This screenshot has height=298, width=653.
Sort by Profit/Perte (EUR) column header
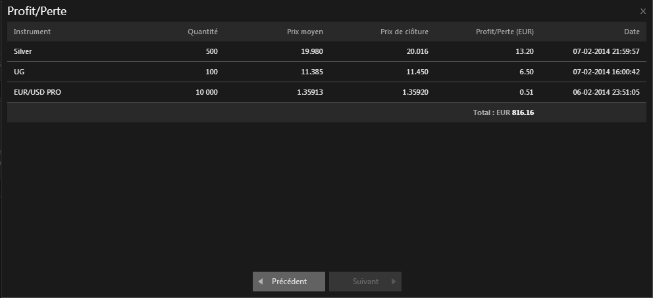coord(505,32)
